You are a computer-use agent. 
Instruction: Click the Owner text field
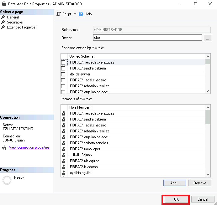click(x=147, y=38)
